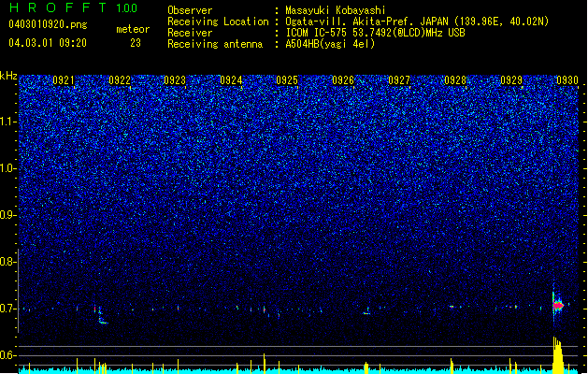Screen dimensions: 588x374
Task: Click the 0921 time marker
Action: (64, 79)
